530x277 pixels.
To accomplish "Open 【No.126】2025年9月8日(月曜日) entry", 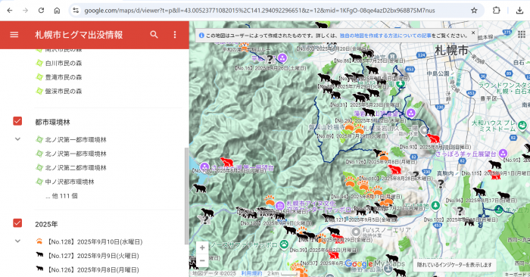I will (92, 270).
